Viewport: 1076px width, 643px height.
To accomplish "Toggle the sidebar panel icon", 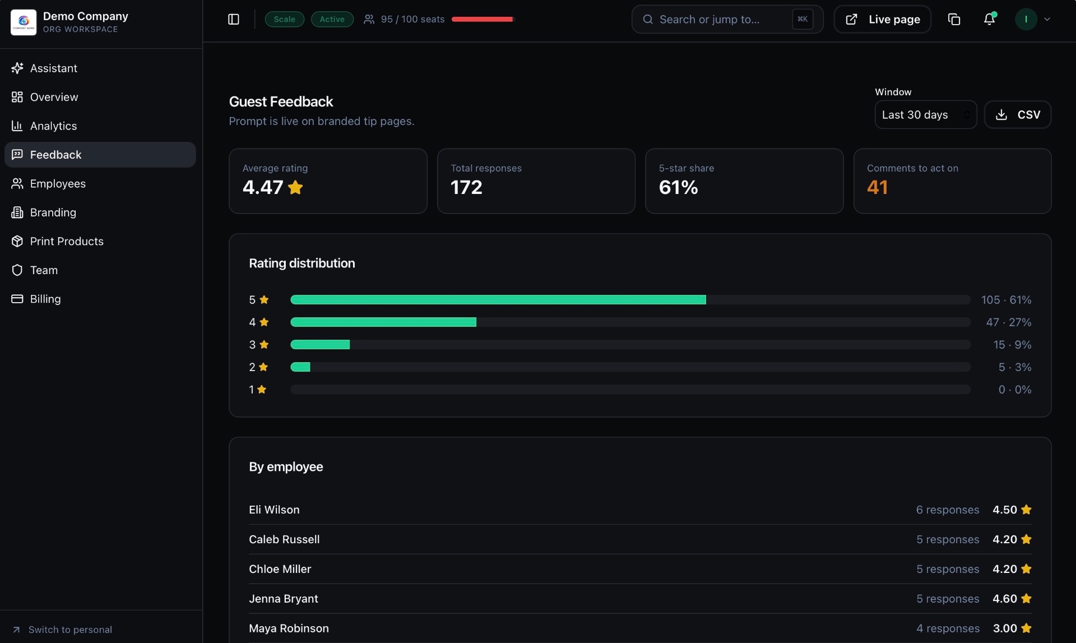I will click(234, 20).
